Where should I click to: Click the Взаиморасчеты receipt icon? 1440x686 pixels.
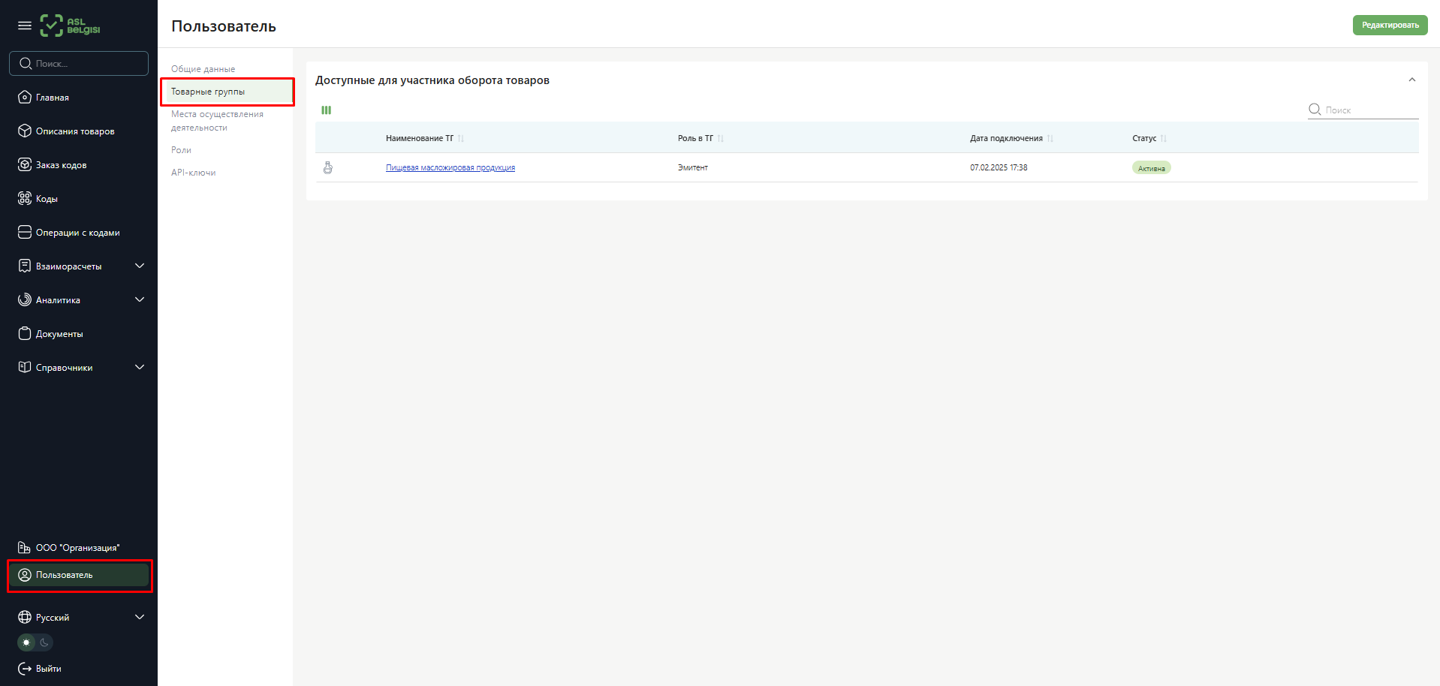tap(25, 266)
